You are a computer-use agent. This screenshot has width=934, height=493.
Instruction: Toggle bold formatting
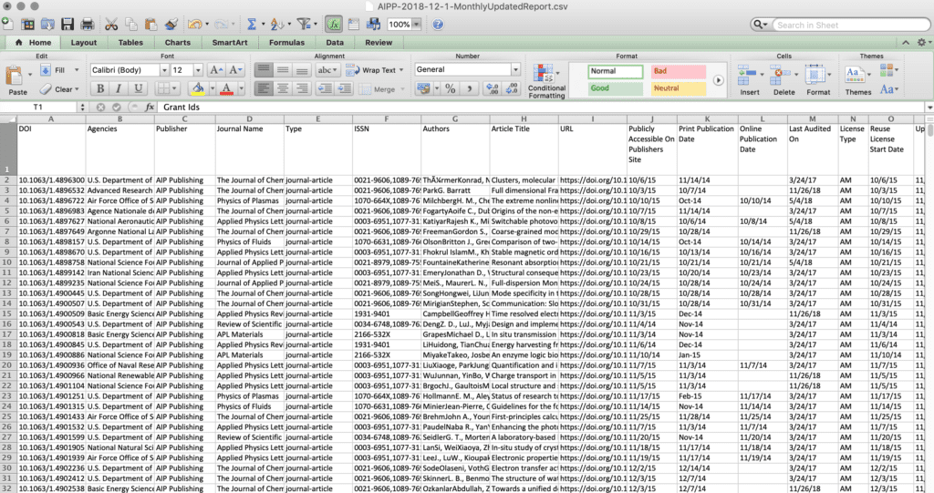click(x=100, y=88)
